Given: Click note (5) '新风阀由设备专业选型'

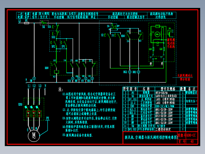Looking at the screenshot, I should [78, 135].
